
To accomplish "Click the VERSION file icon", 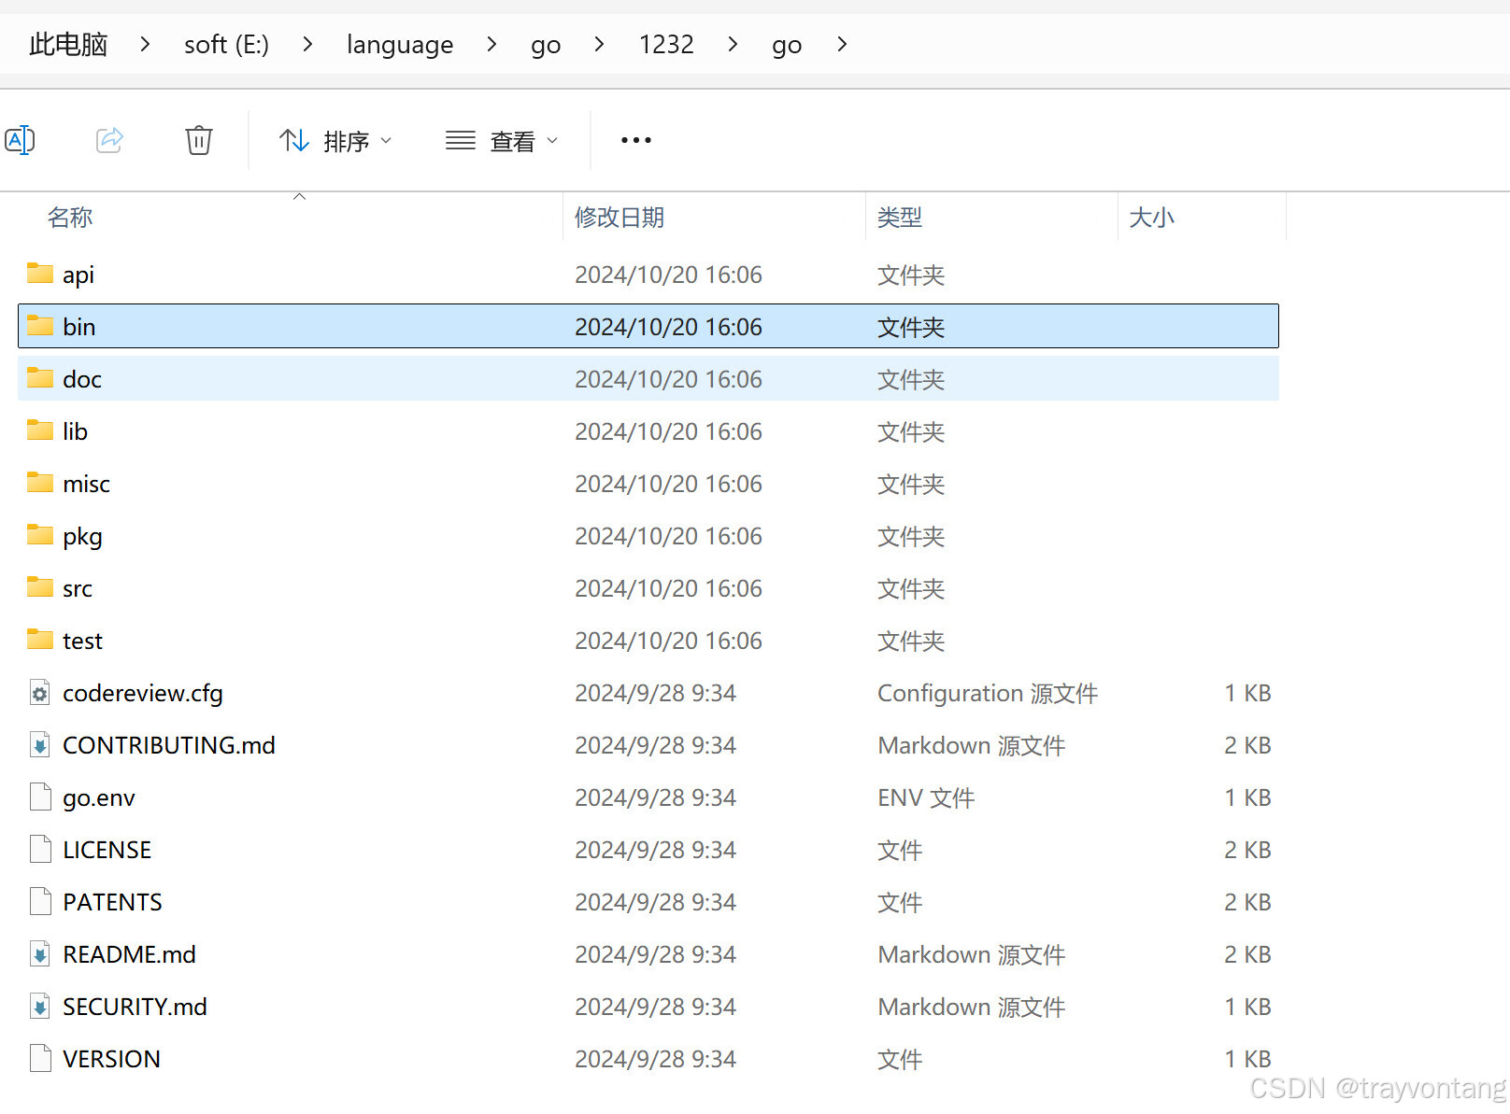I will 40,1059.
